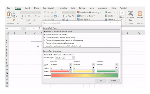The image size is (150, 94).
Task: Open the Clipboard dialog launcher
Action: [x=18, y=23]
